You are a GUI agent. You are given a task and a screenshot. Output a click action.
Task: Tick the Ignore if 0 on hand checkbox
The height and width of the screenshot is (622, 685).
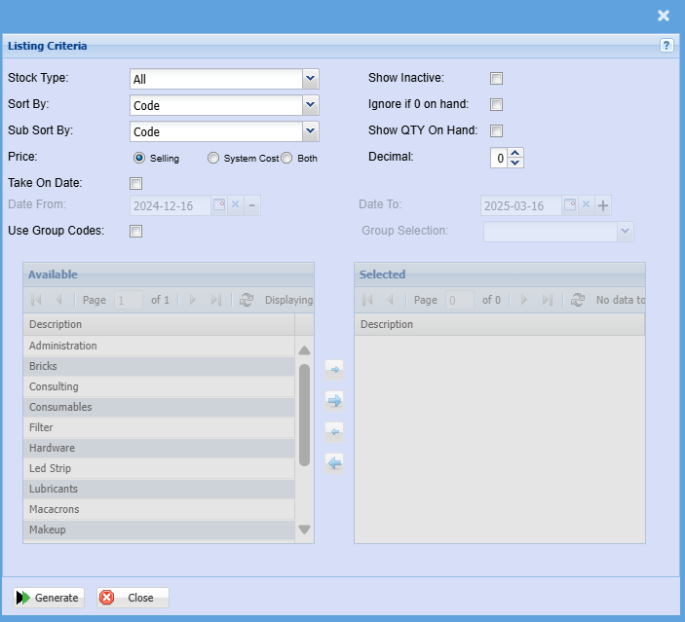(496, 105)
